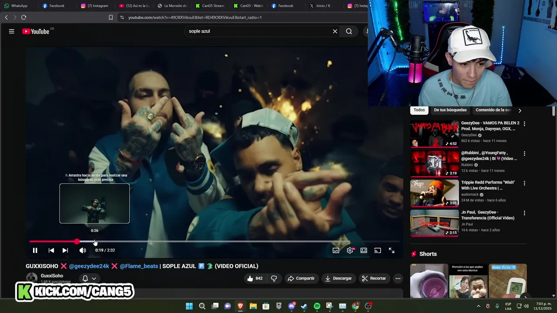This screenshot has width=557, height=313.
Task: Reload the page
Action: pyautogui.click(x=23, y=17)
